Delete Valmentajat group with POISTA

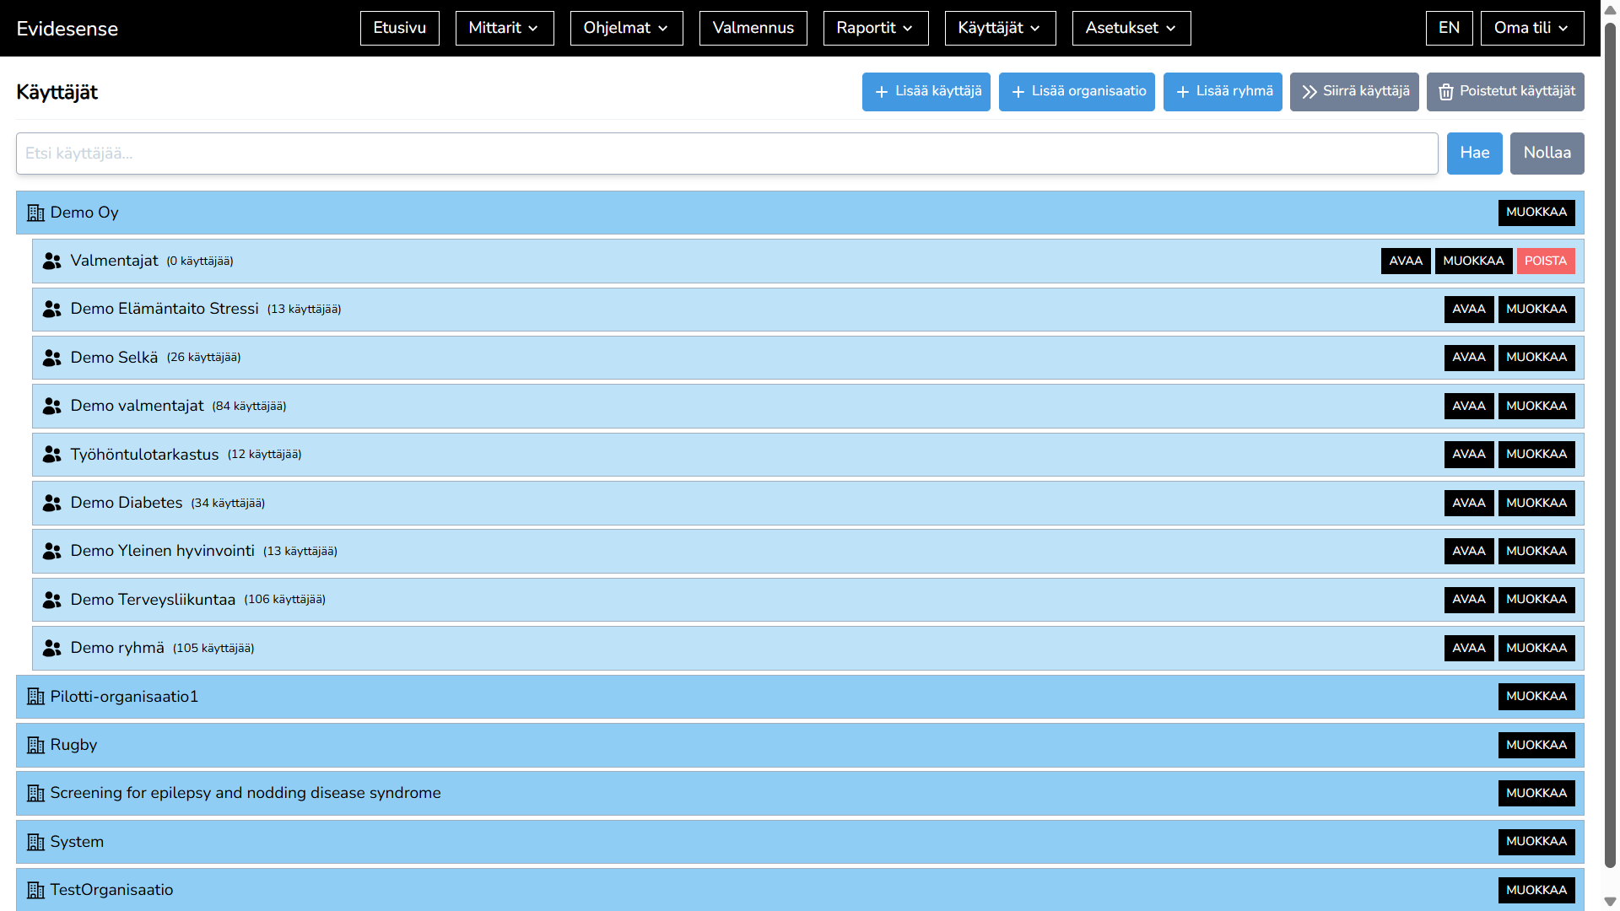[1545, 261]
